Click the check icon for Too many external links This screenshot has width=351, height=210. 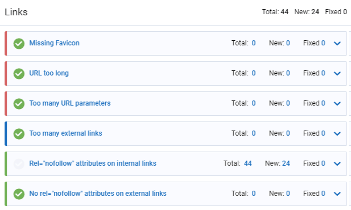[19, 133]
